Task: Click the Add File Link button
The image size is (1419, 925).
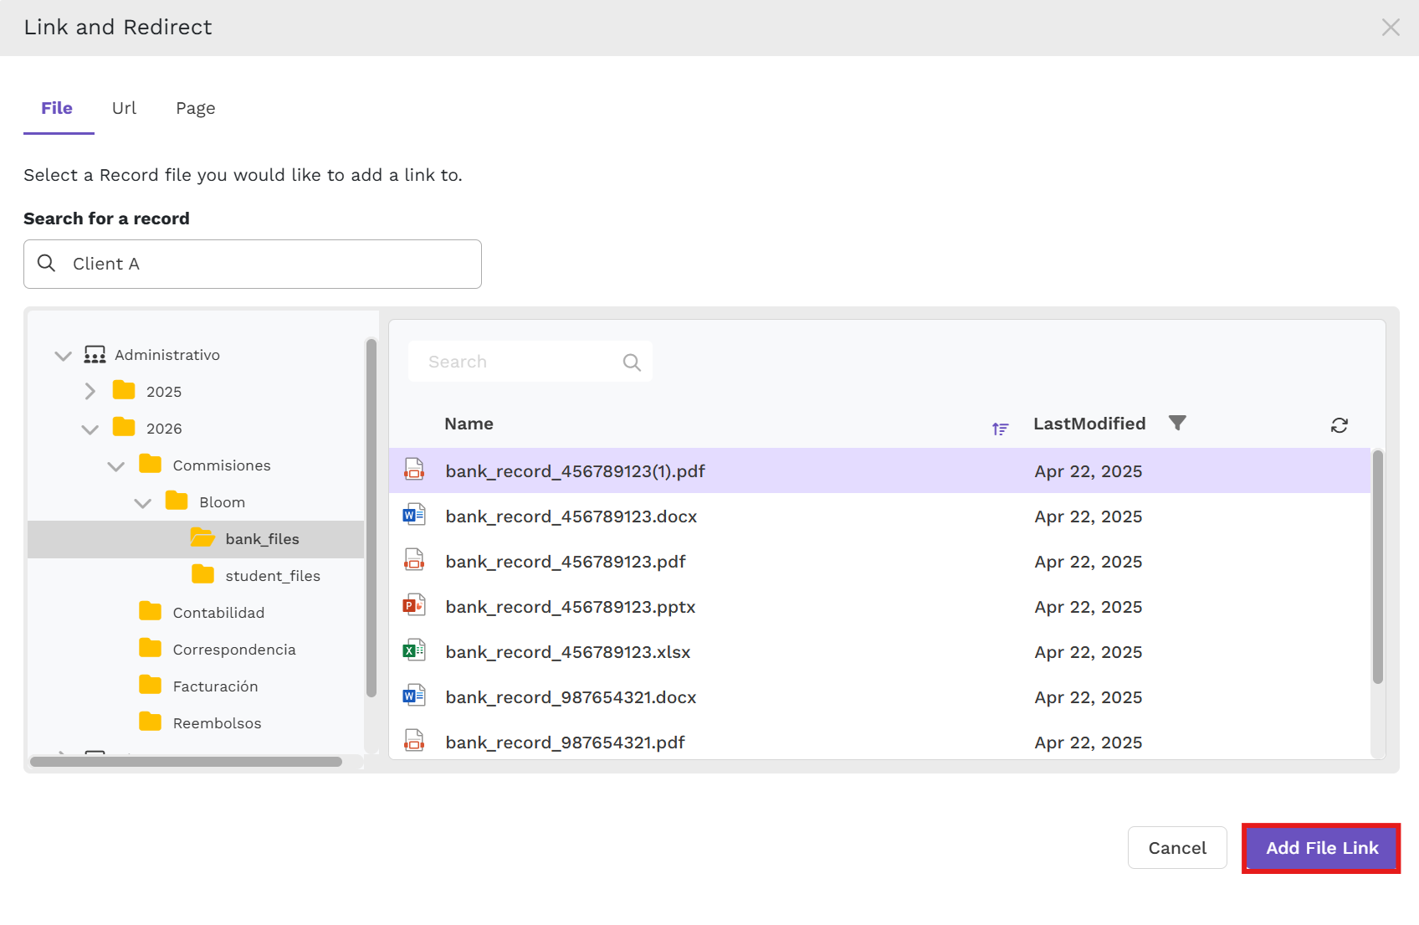Action: 1321,848
